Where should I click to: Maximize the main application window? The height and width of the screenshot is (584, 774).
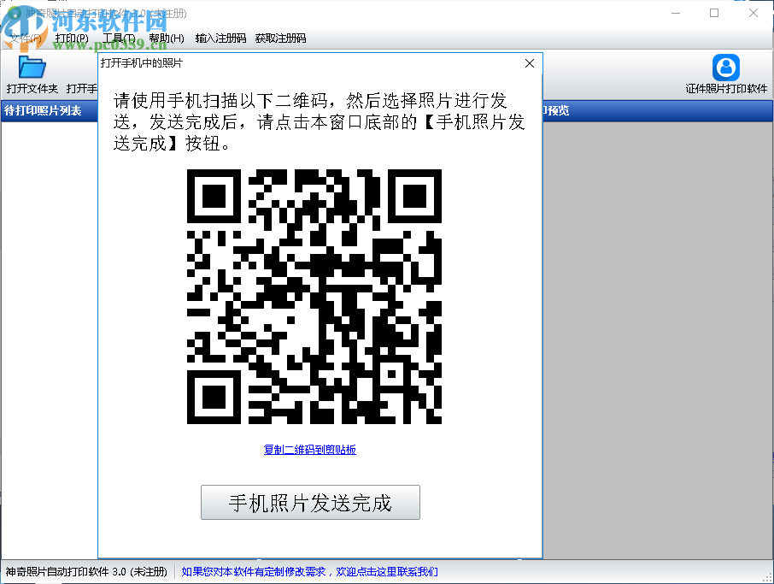pos(714,13)
